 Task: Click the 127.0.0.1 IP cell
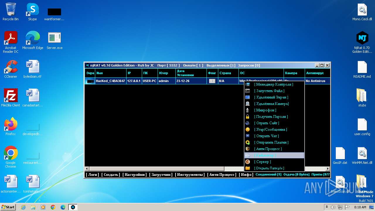(x=134, y=81)
